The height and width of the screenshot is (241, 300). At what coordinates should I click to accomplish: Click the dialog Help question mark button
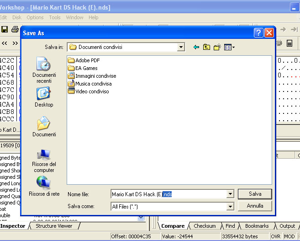[258, 33]
